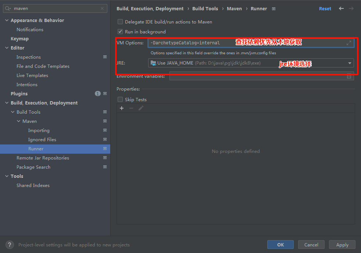Open Inspections settings

[29, 57]
